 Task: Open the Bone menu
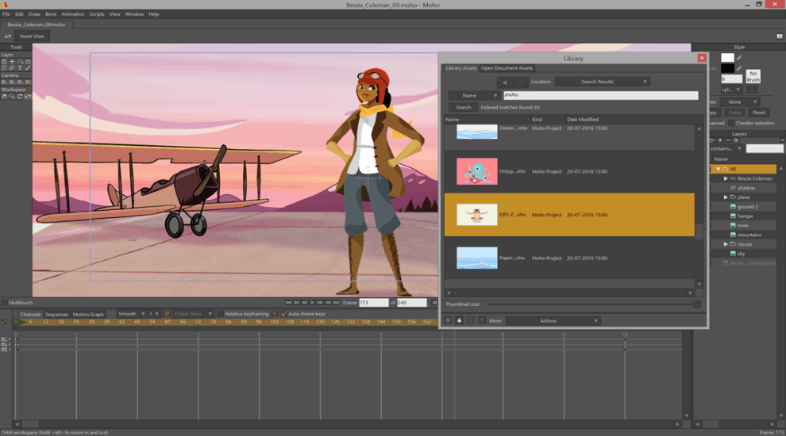(51, 14)
